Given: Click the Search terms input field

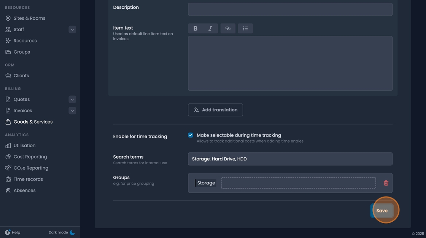Looking at the screenshot, I should (290, 159).
